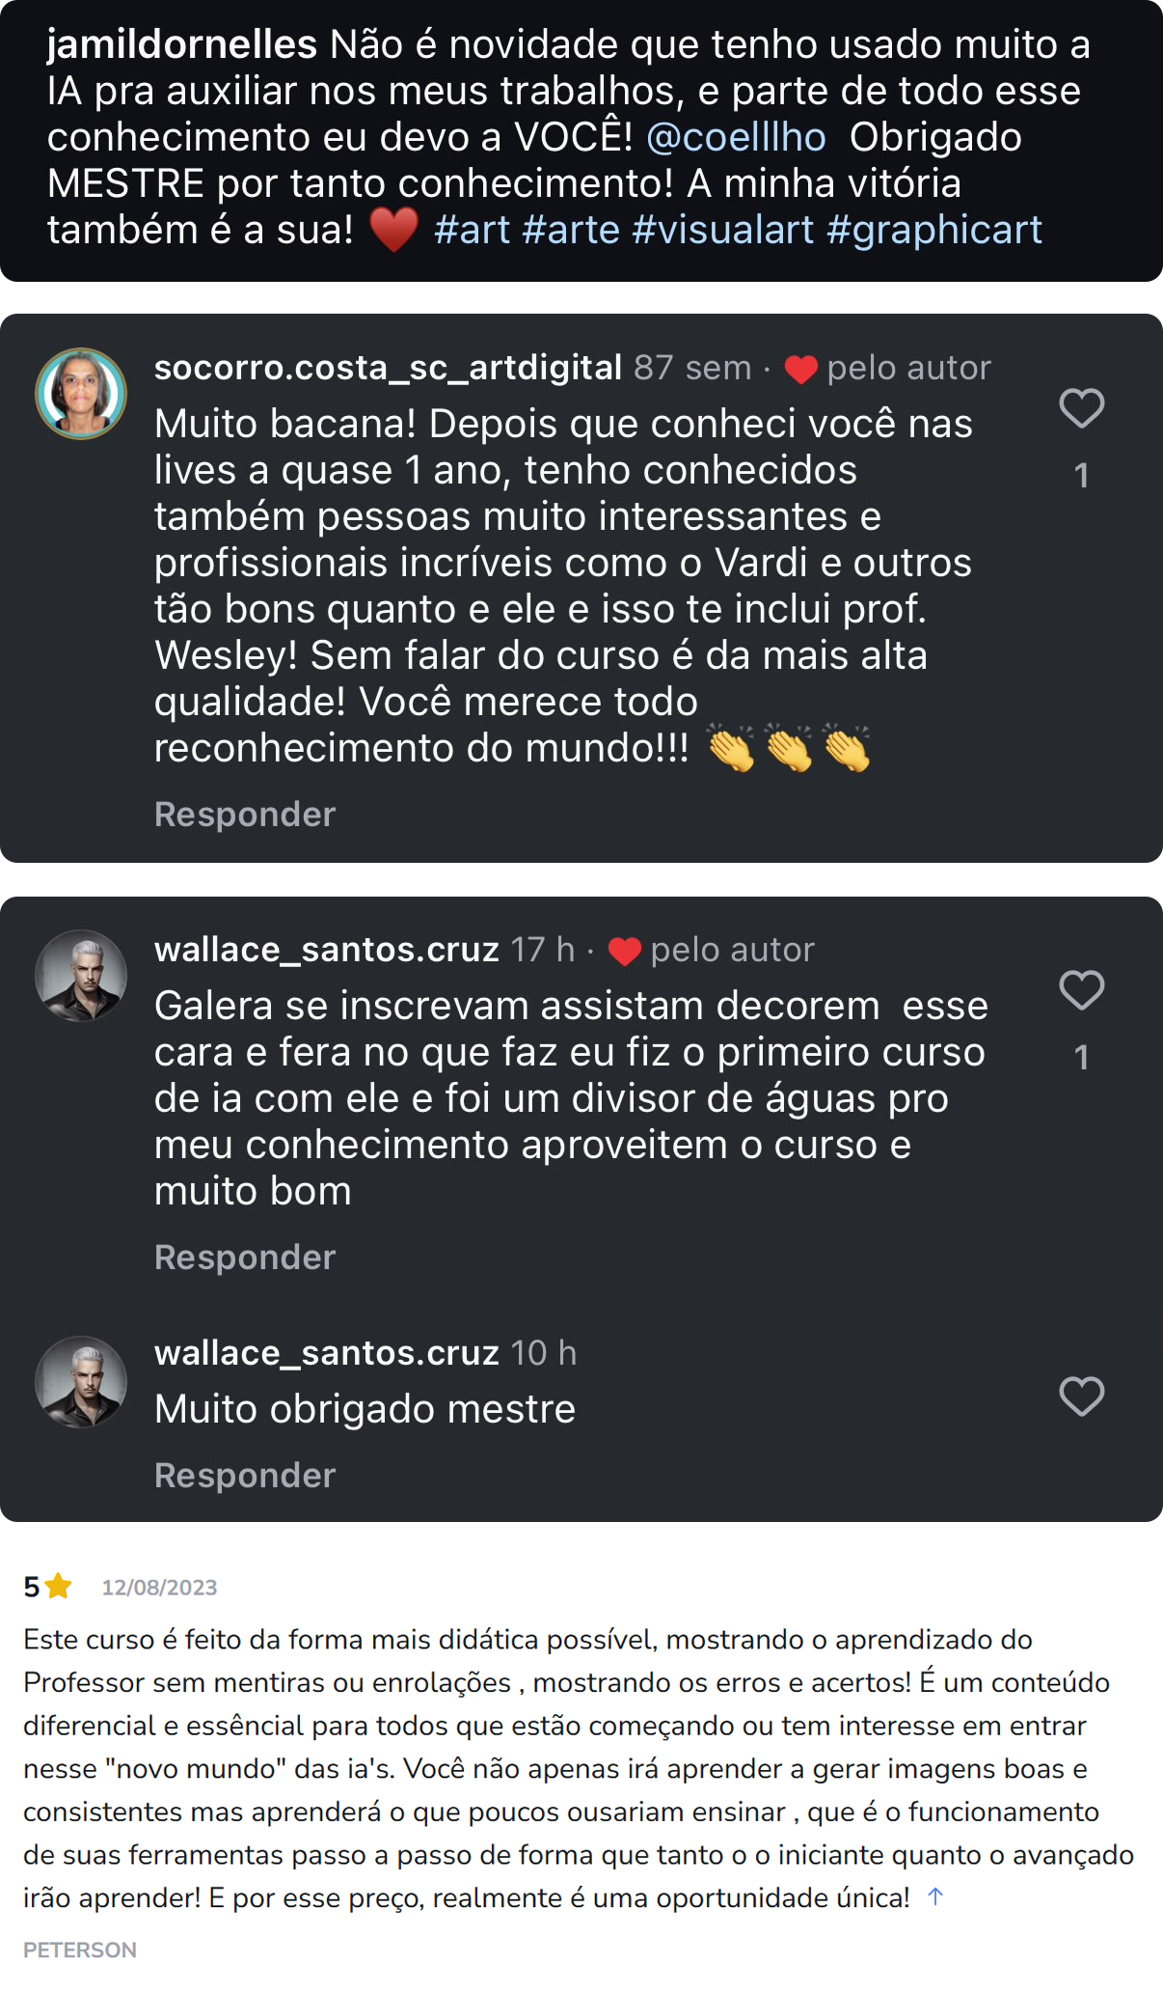Open the #visualart hashtag
Image resolution: width=1163 pixels, height=1992 pixels.
(x=723, y=230)
